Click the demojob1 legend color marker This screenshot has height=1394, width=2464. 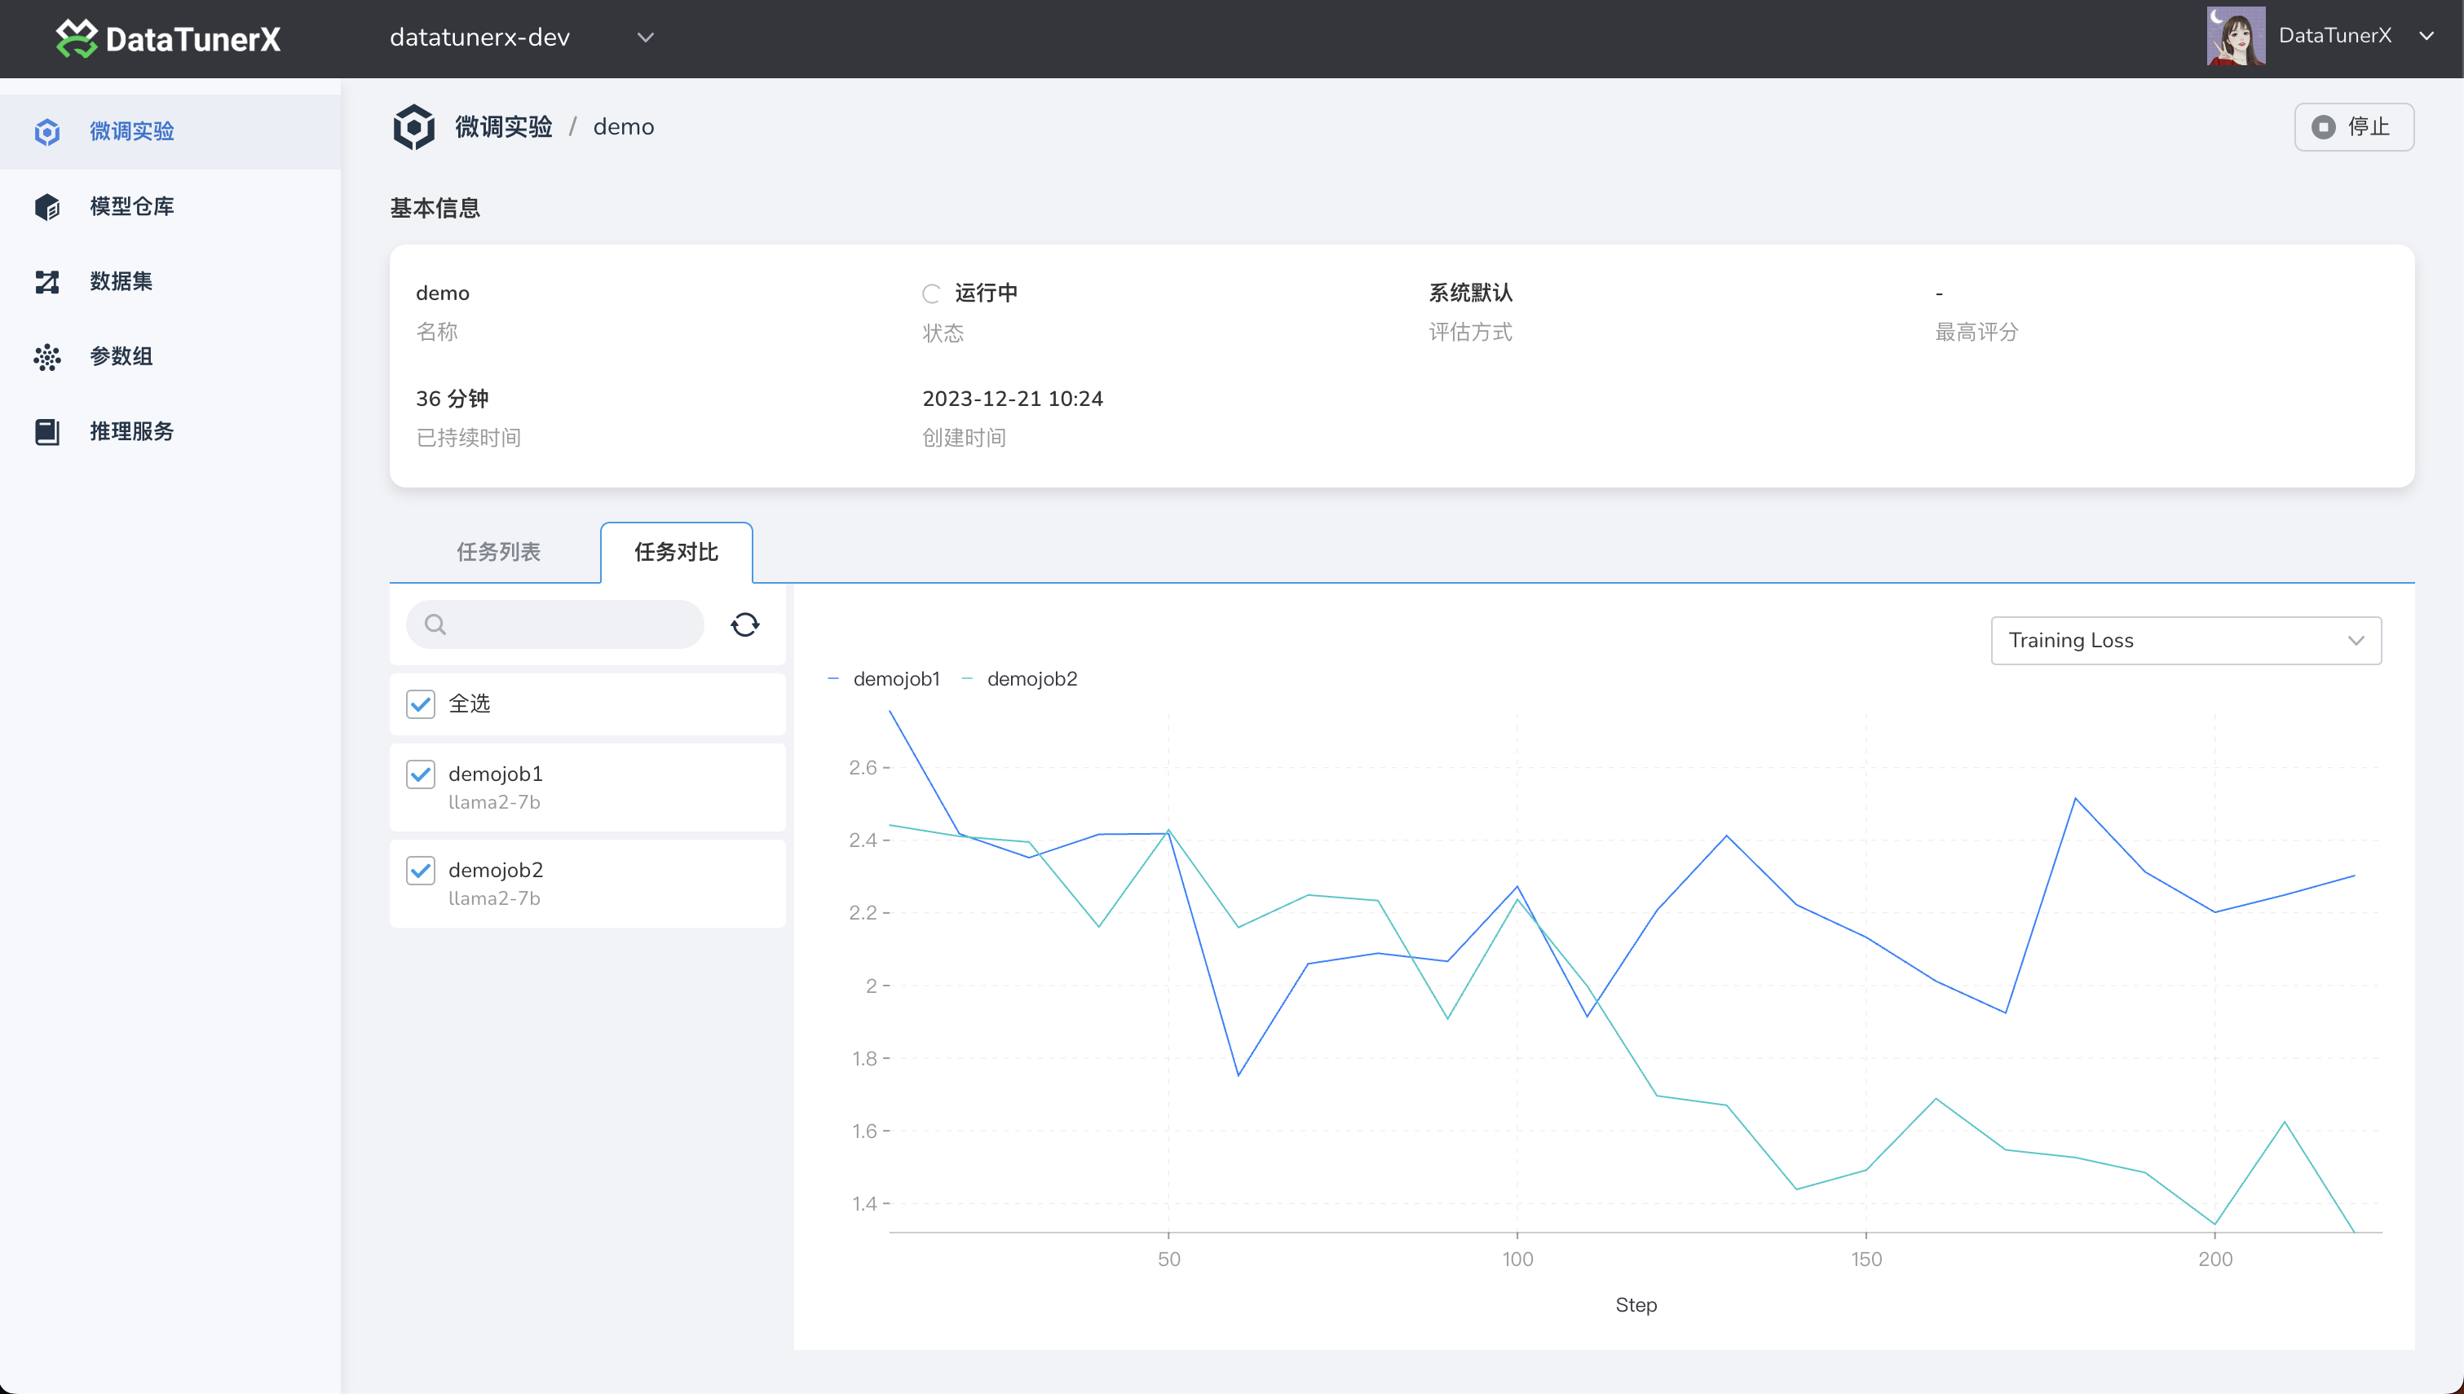click(x=832, y=679)
